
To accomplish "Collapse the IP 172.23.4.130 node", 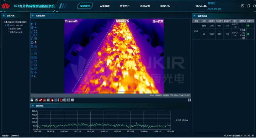I will (6, 26).
